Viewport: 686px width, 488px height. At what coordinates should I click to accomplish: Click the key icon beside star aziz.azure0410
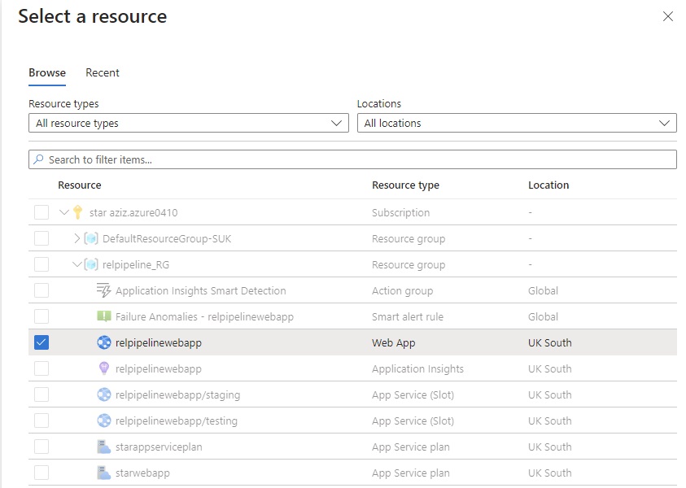coord(78,212)
